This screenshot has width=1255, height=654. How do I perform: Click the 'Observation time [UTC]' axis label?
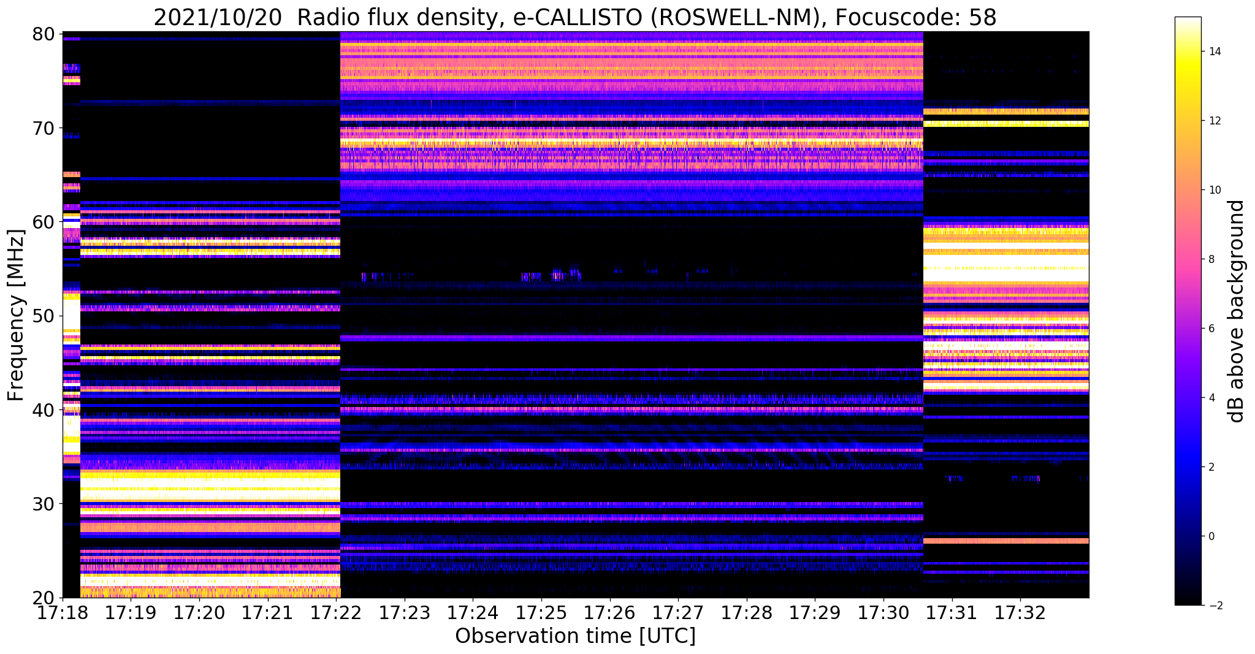[x=575, y=636]
